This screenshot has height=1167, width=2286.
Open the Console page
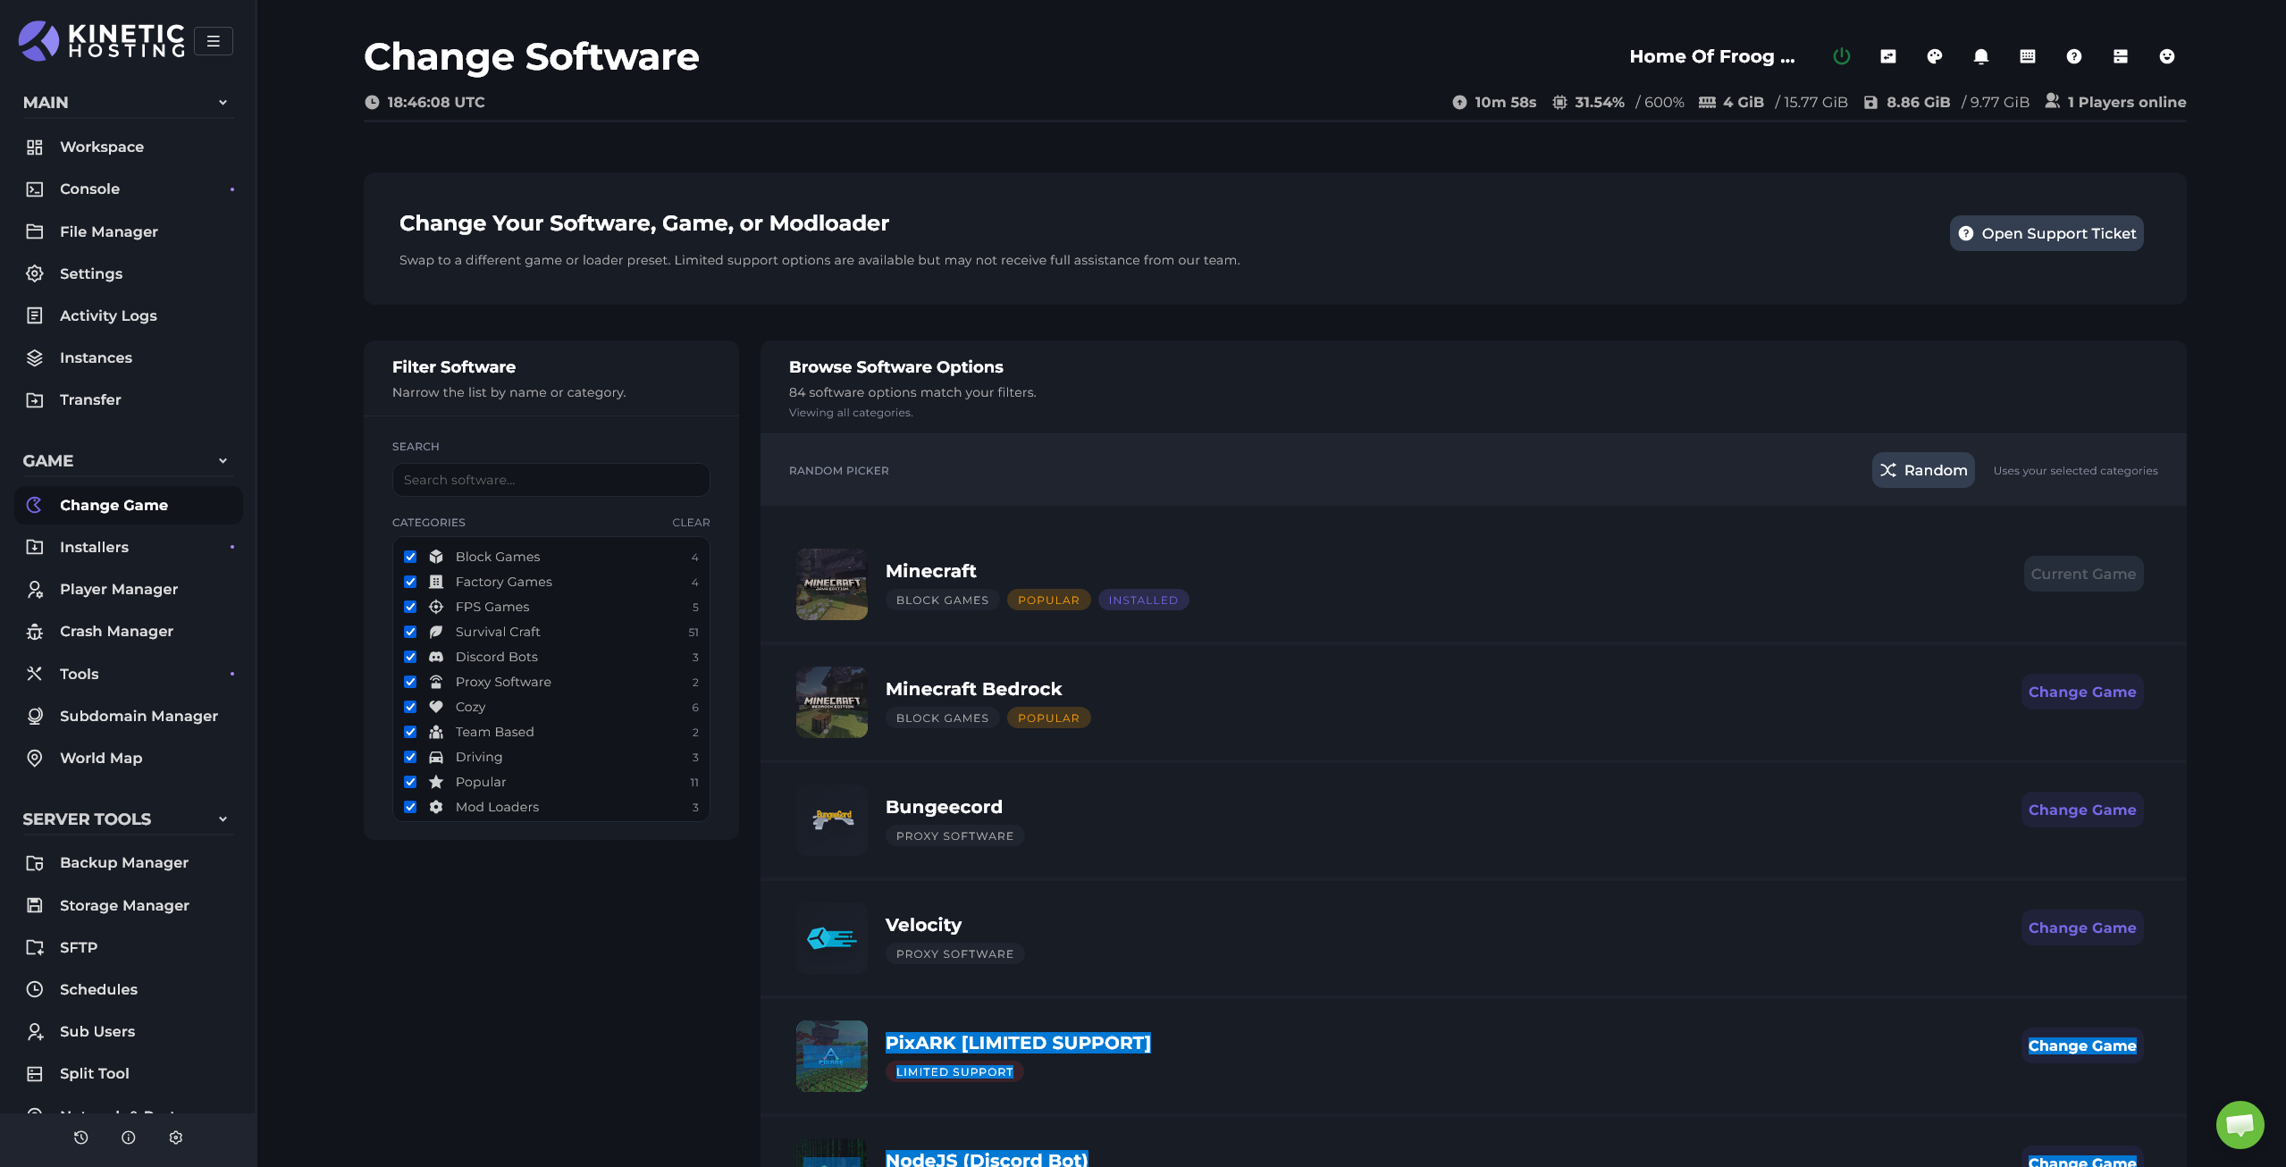pyautogui.click(x=128, y=189)
